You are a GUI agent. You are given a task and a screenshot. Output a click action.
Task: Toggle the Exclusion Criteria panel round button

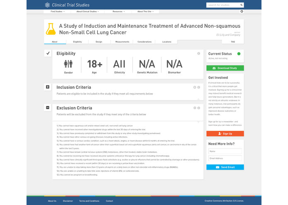[195, 108]
